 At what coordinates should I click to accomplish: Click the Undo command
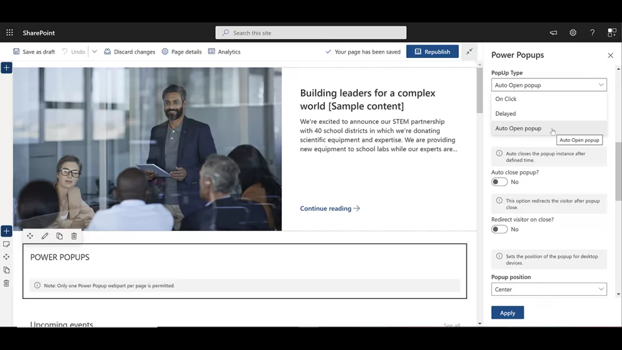tap(73, 52)
